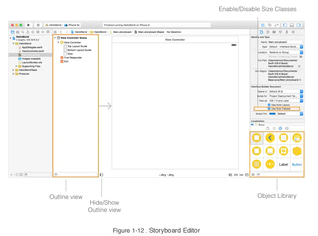This screenshot has height=236, width=318.
Task: Collapse View Controller item in outline
Action: [x=58, y=42]
